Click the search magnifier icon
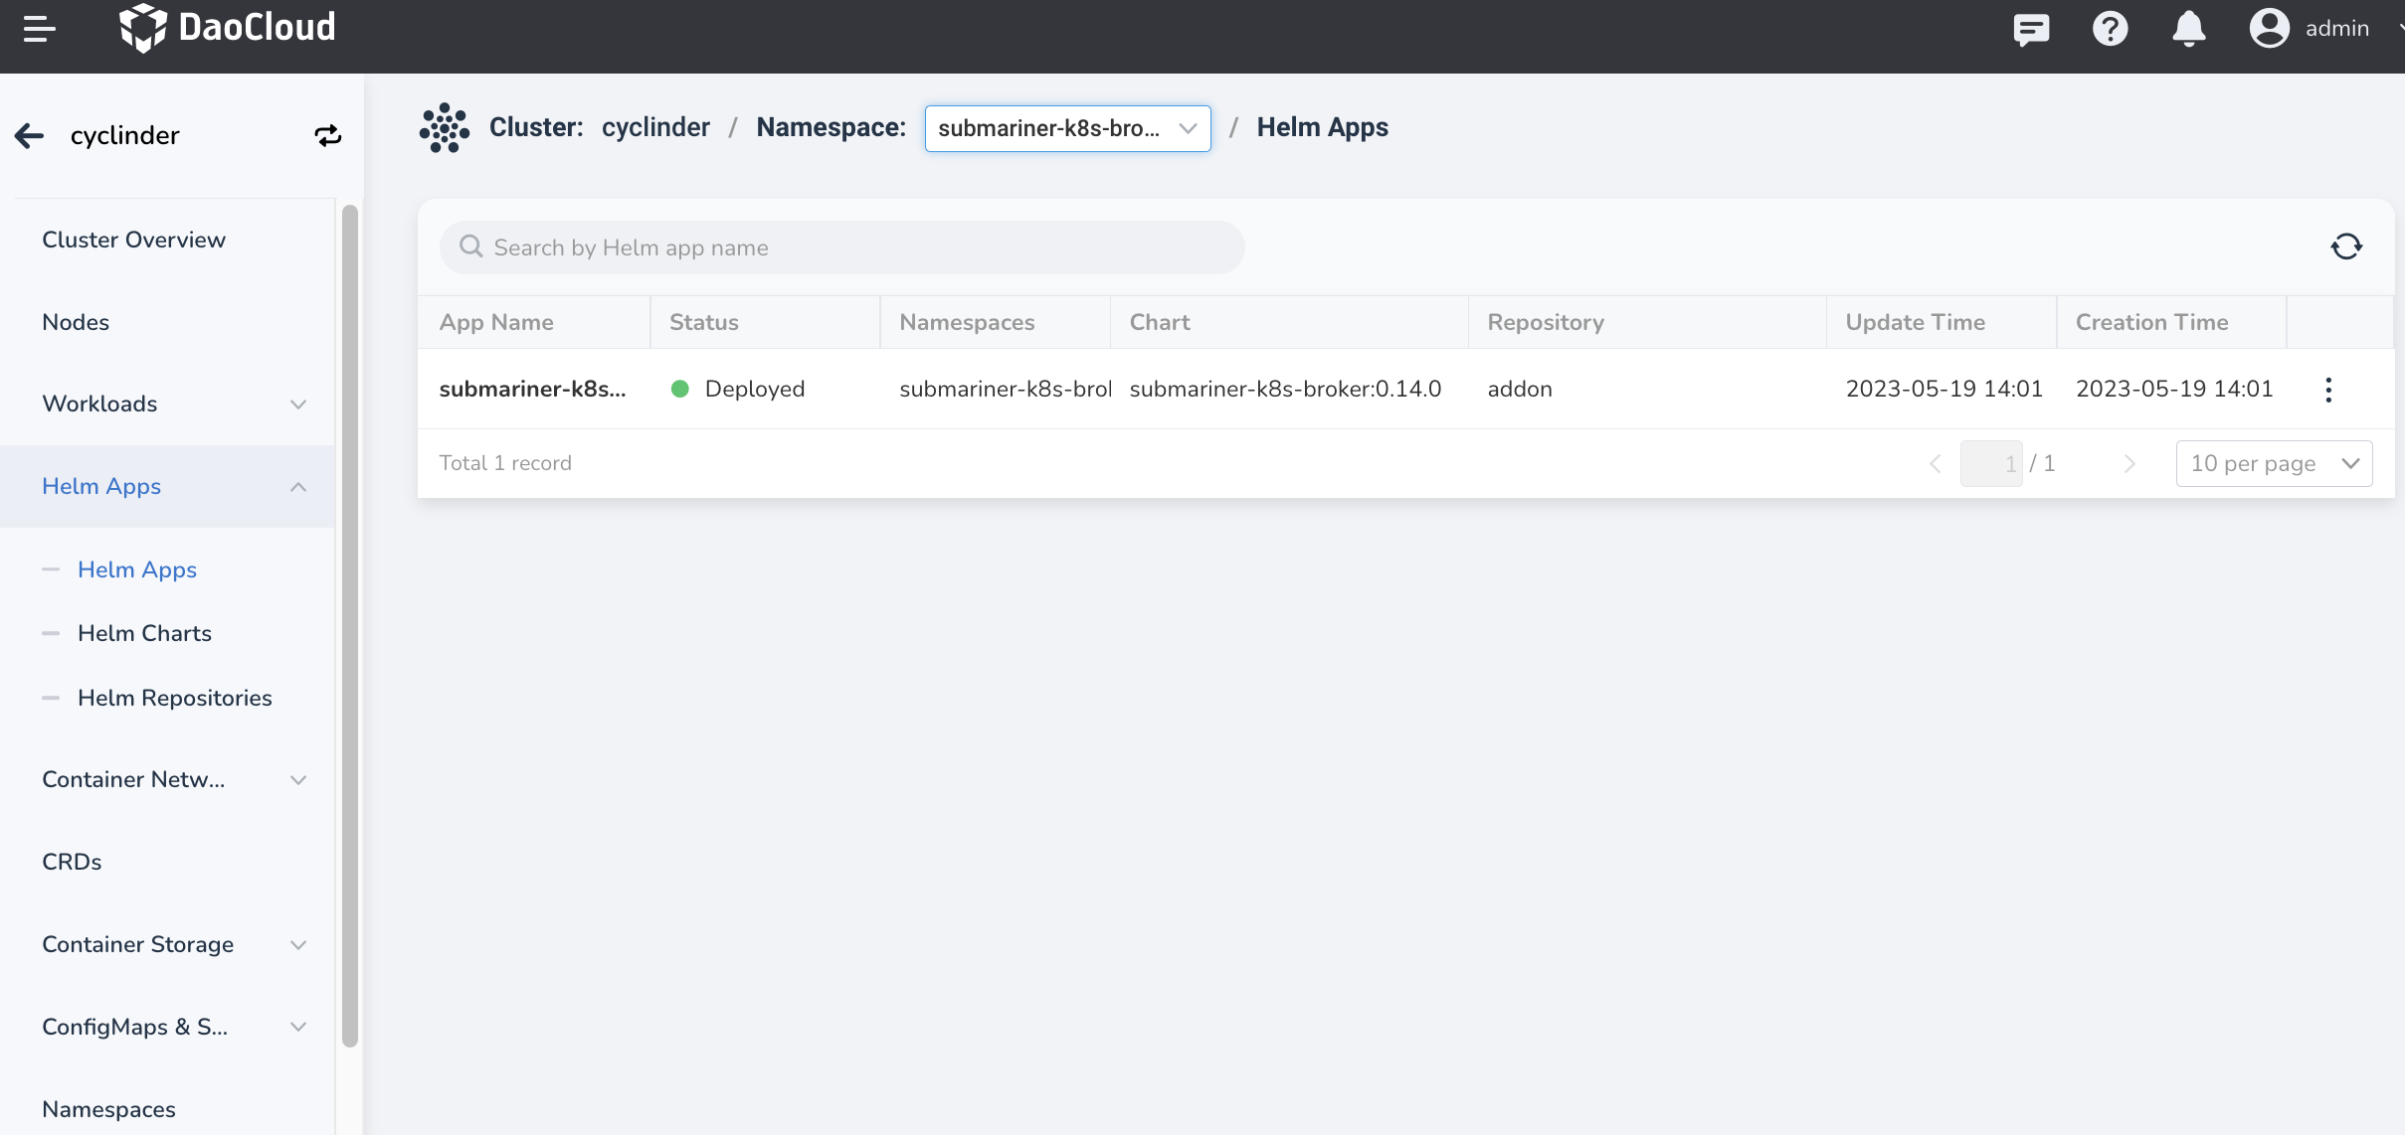The width and height of the screenshot is (2405, 1135). pos(471,246)
